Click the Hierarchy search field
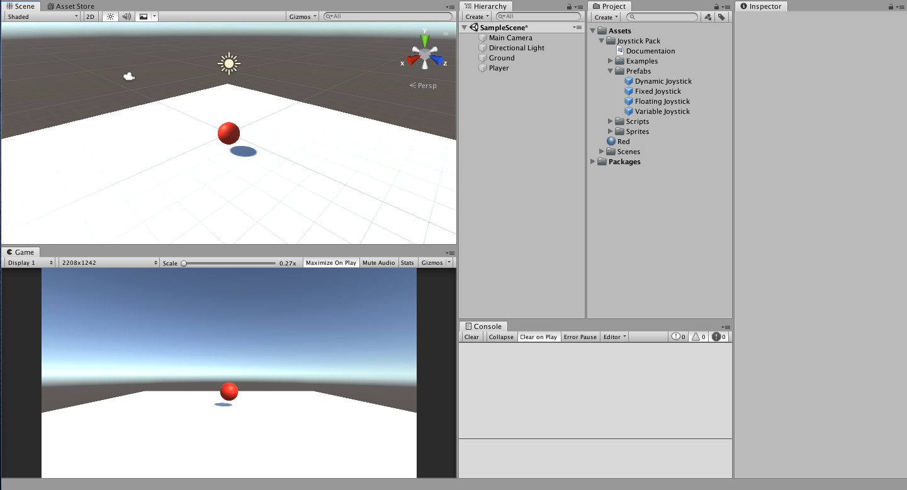Viewport: 907px width, 490px height. point(538,16)
